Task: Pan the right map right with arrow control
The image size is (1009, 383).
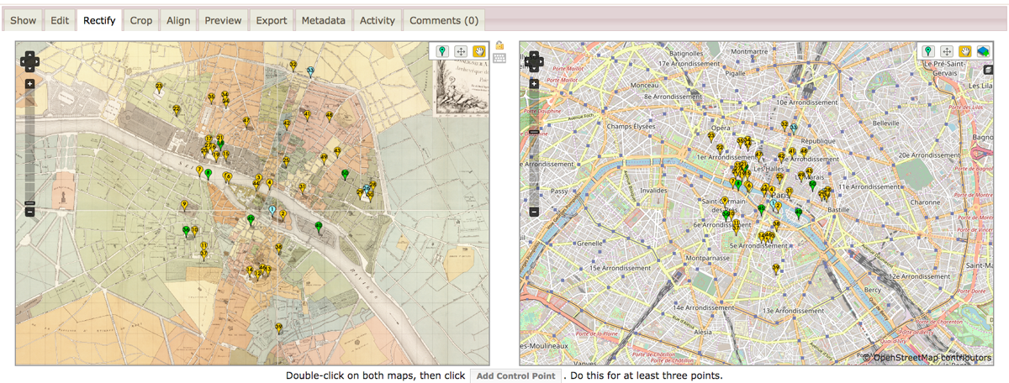Action: (x=540, y=60)
